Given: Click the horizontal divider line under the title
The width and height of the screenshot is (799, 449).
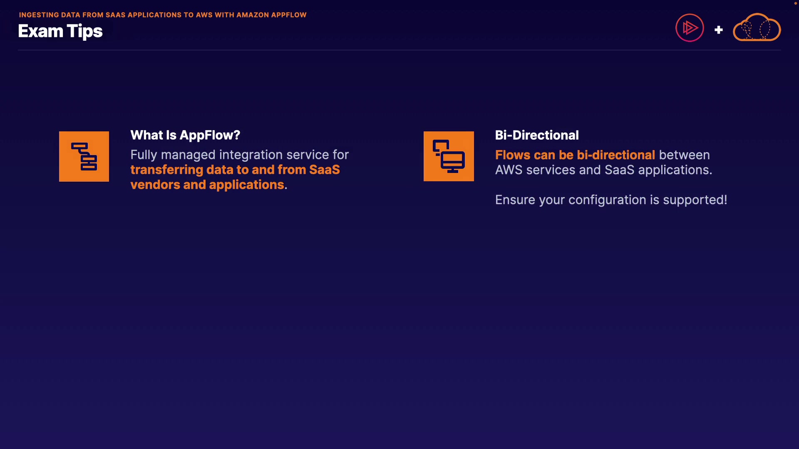Looking at the screenshot, I should pyautogui.click(x=399, y=50).
